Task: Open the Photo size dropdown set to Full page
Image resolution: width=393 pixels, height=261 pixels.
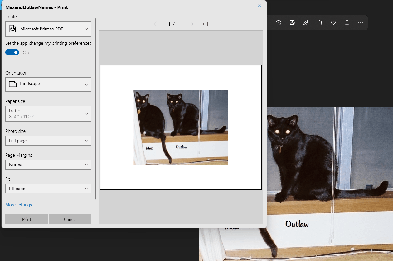Action: pyautogui.click(x=48, y=141)
